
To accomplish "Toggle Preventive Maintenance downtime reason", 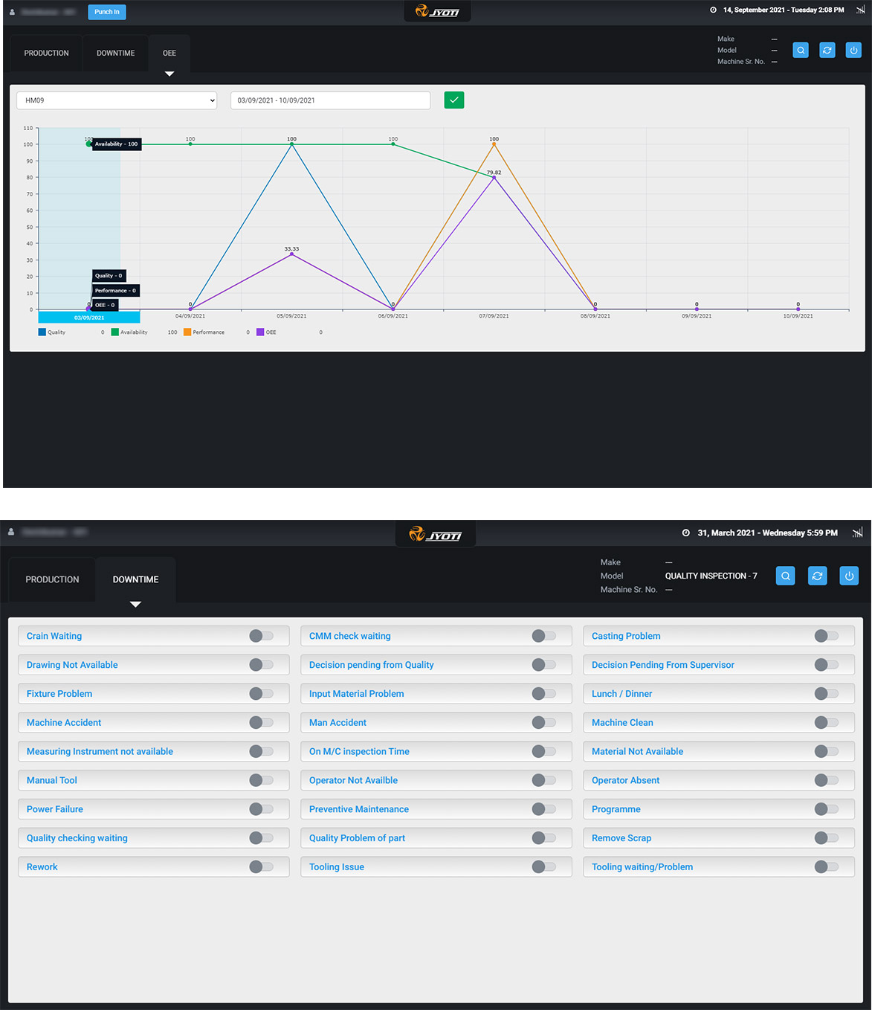I will (x=543, y=809).
